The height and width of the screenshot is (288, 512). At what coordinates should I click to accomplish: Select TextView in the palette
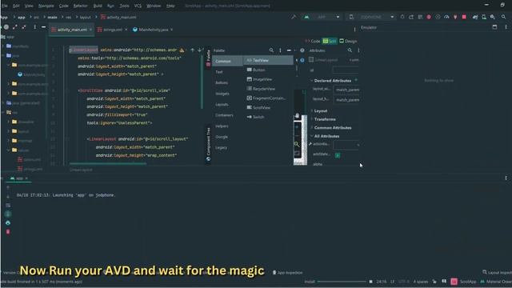point(269,61)
